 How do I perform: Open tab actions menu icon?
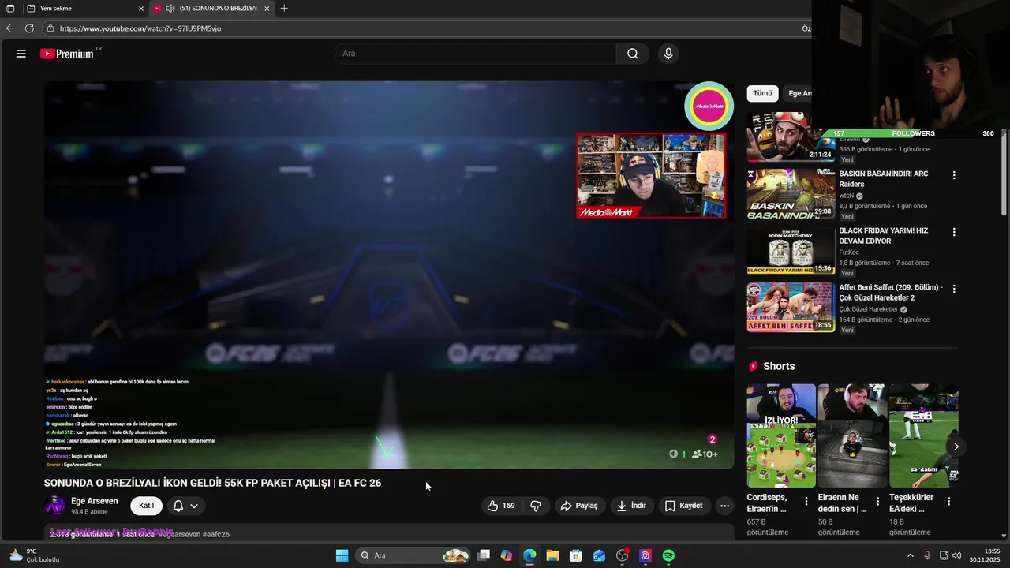coord(10,9)
